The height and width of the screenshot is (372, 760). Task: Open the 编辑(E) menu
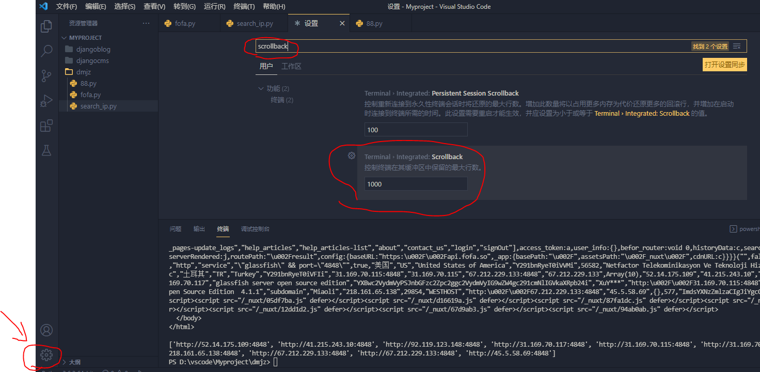pyautogui.click(x=96, y=6)
